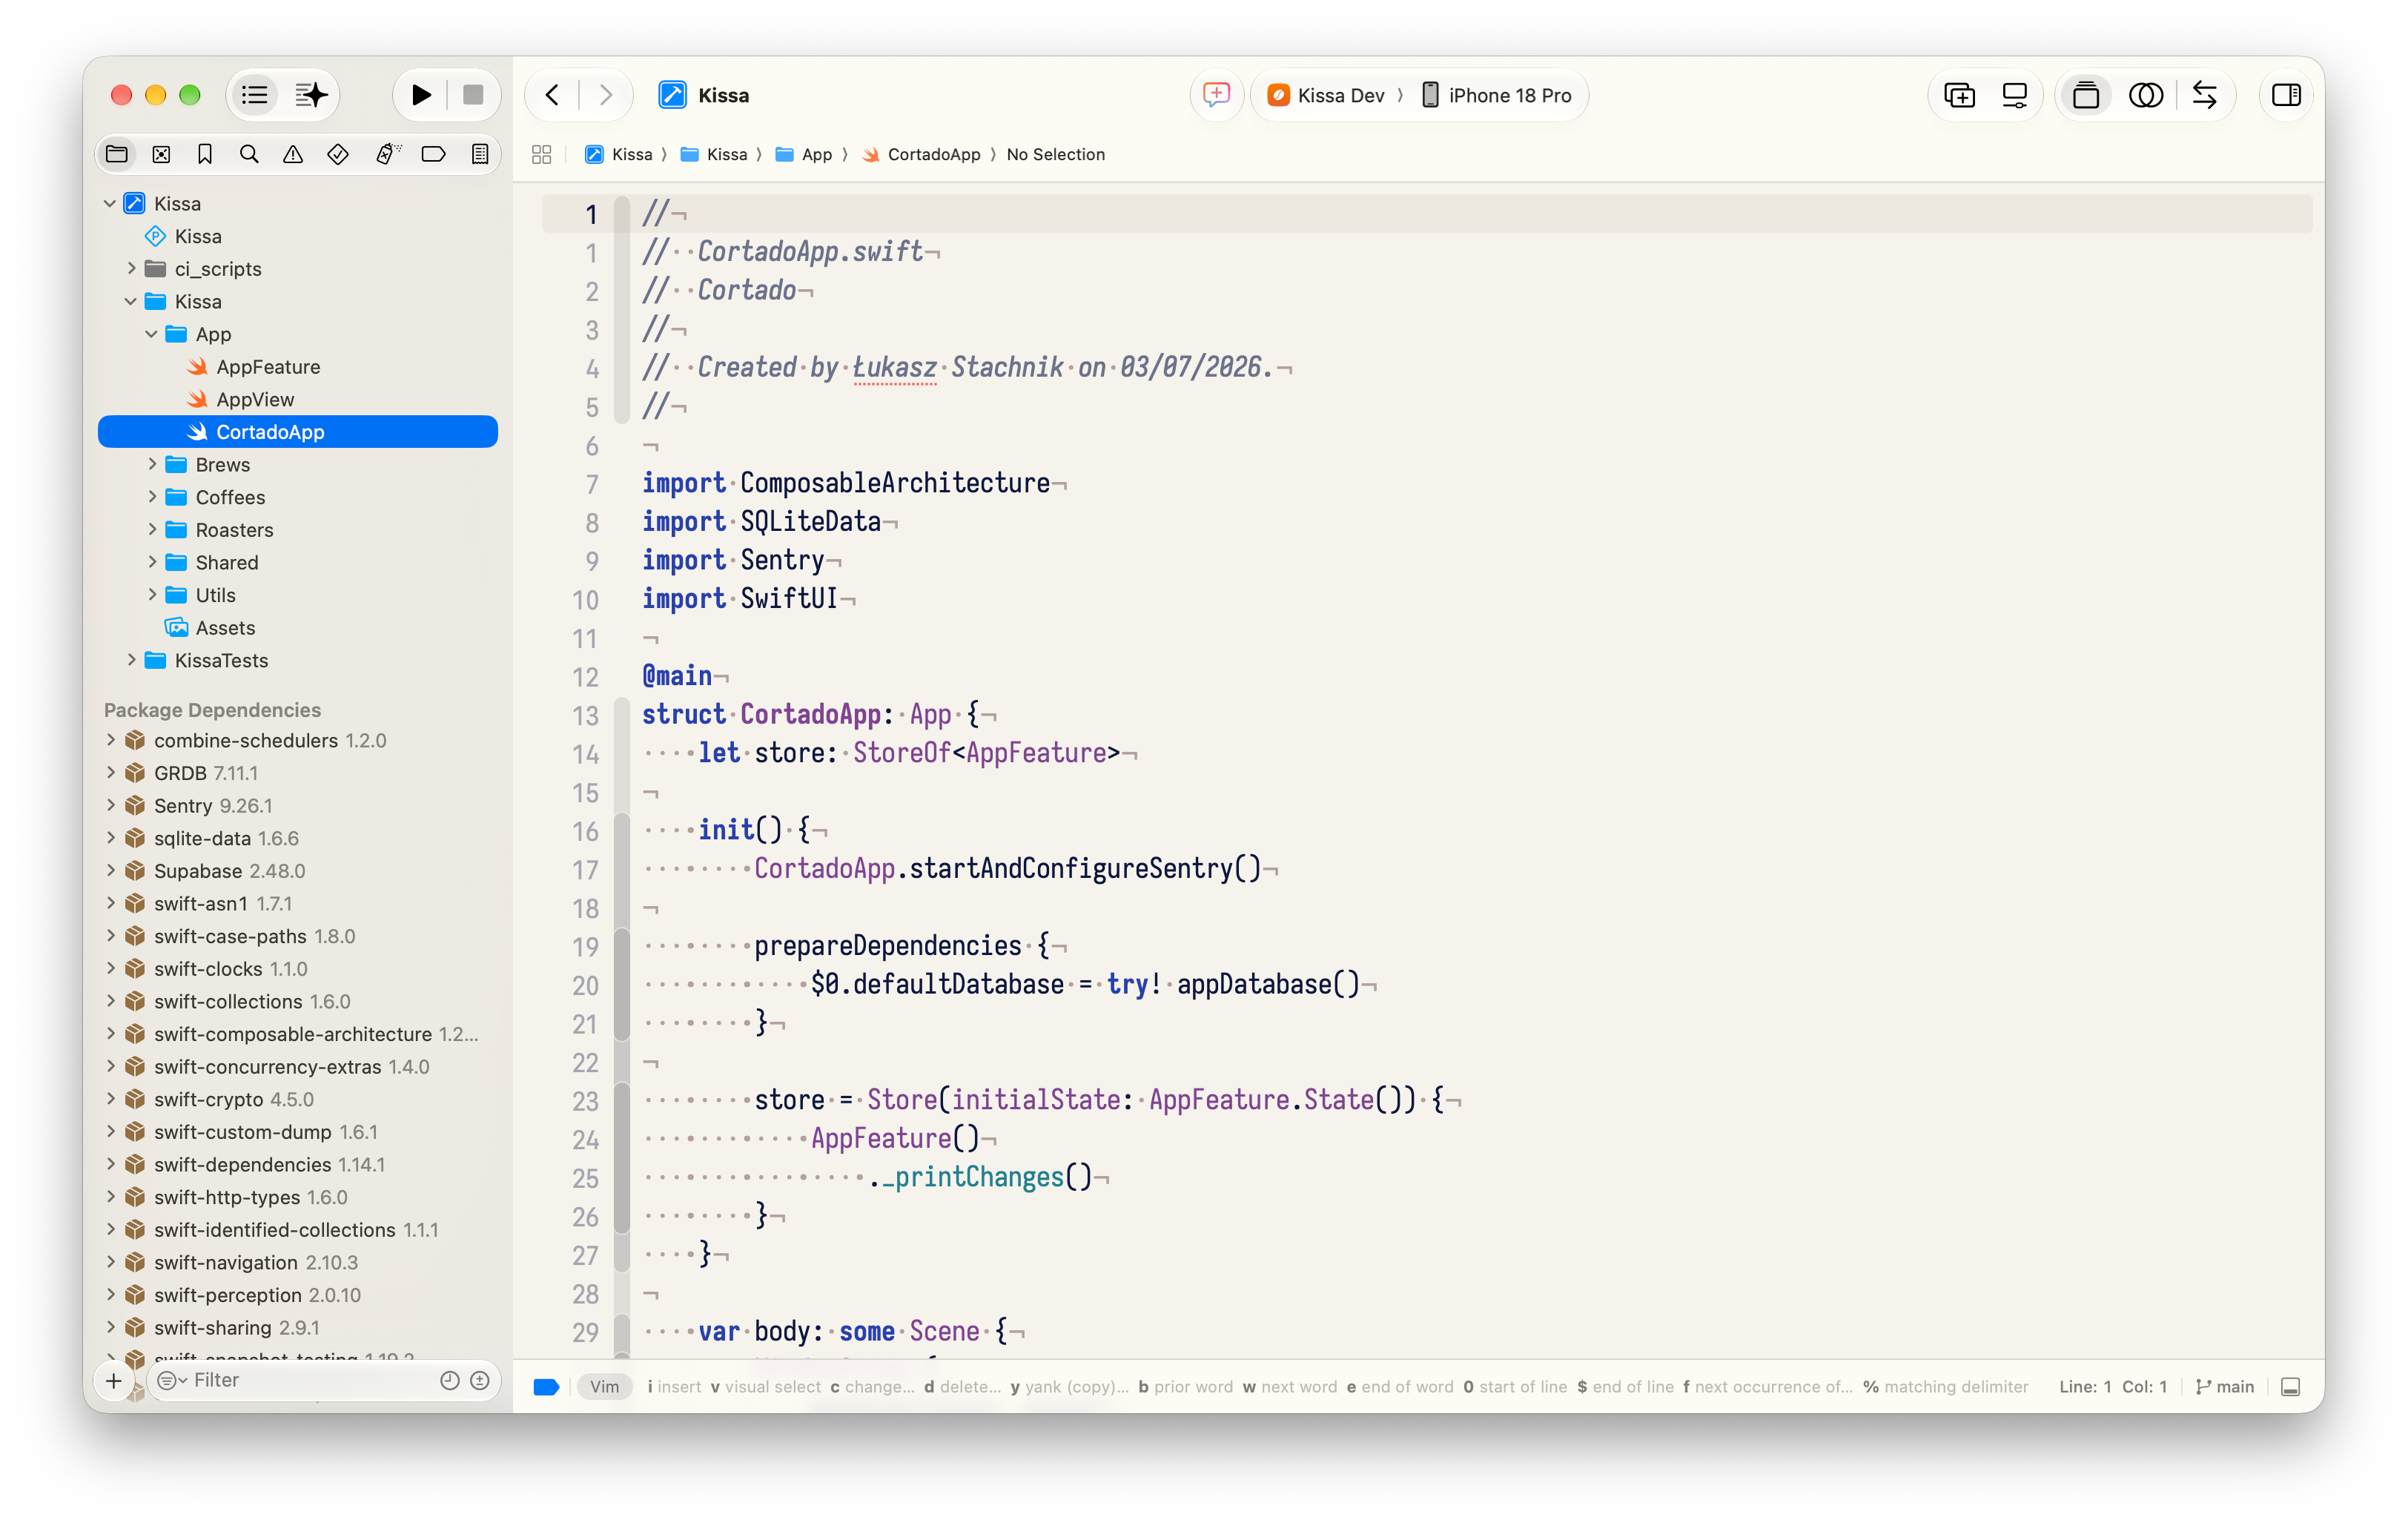Click the No Selection breadcrumb
The width and height of the screenshot is (2408, 1523).
click(1056, 154)
